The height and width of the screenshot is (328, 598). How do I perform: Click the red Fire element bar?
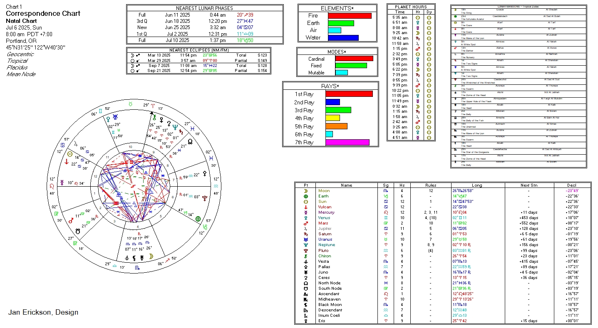(x=350, y=16)
